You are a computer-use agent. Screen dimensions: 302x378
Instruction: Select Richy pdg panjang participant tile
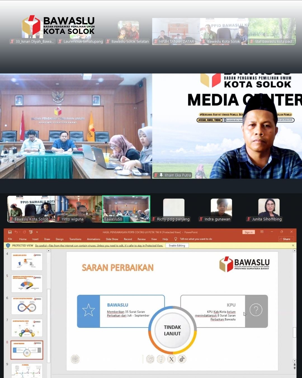click(174, 209)
